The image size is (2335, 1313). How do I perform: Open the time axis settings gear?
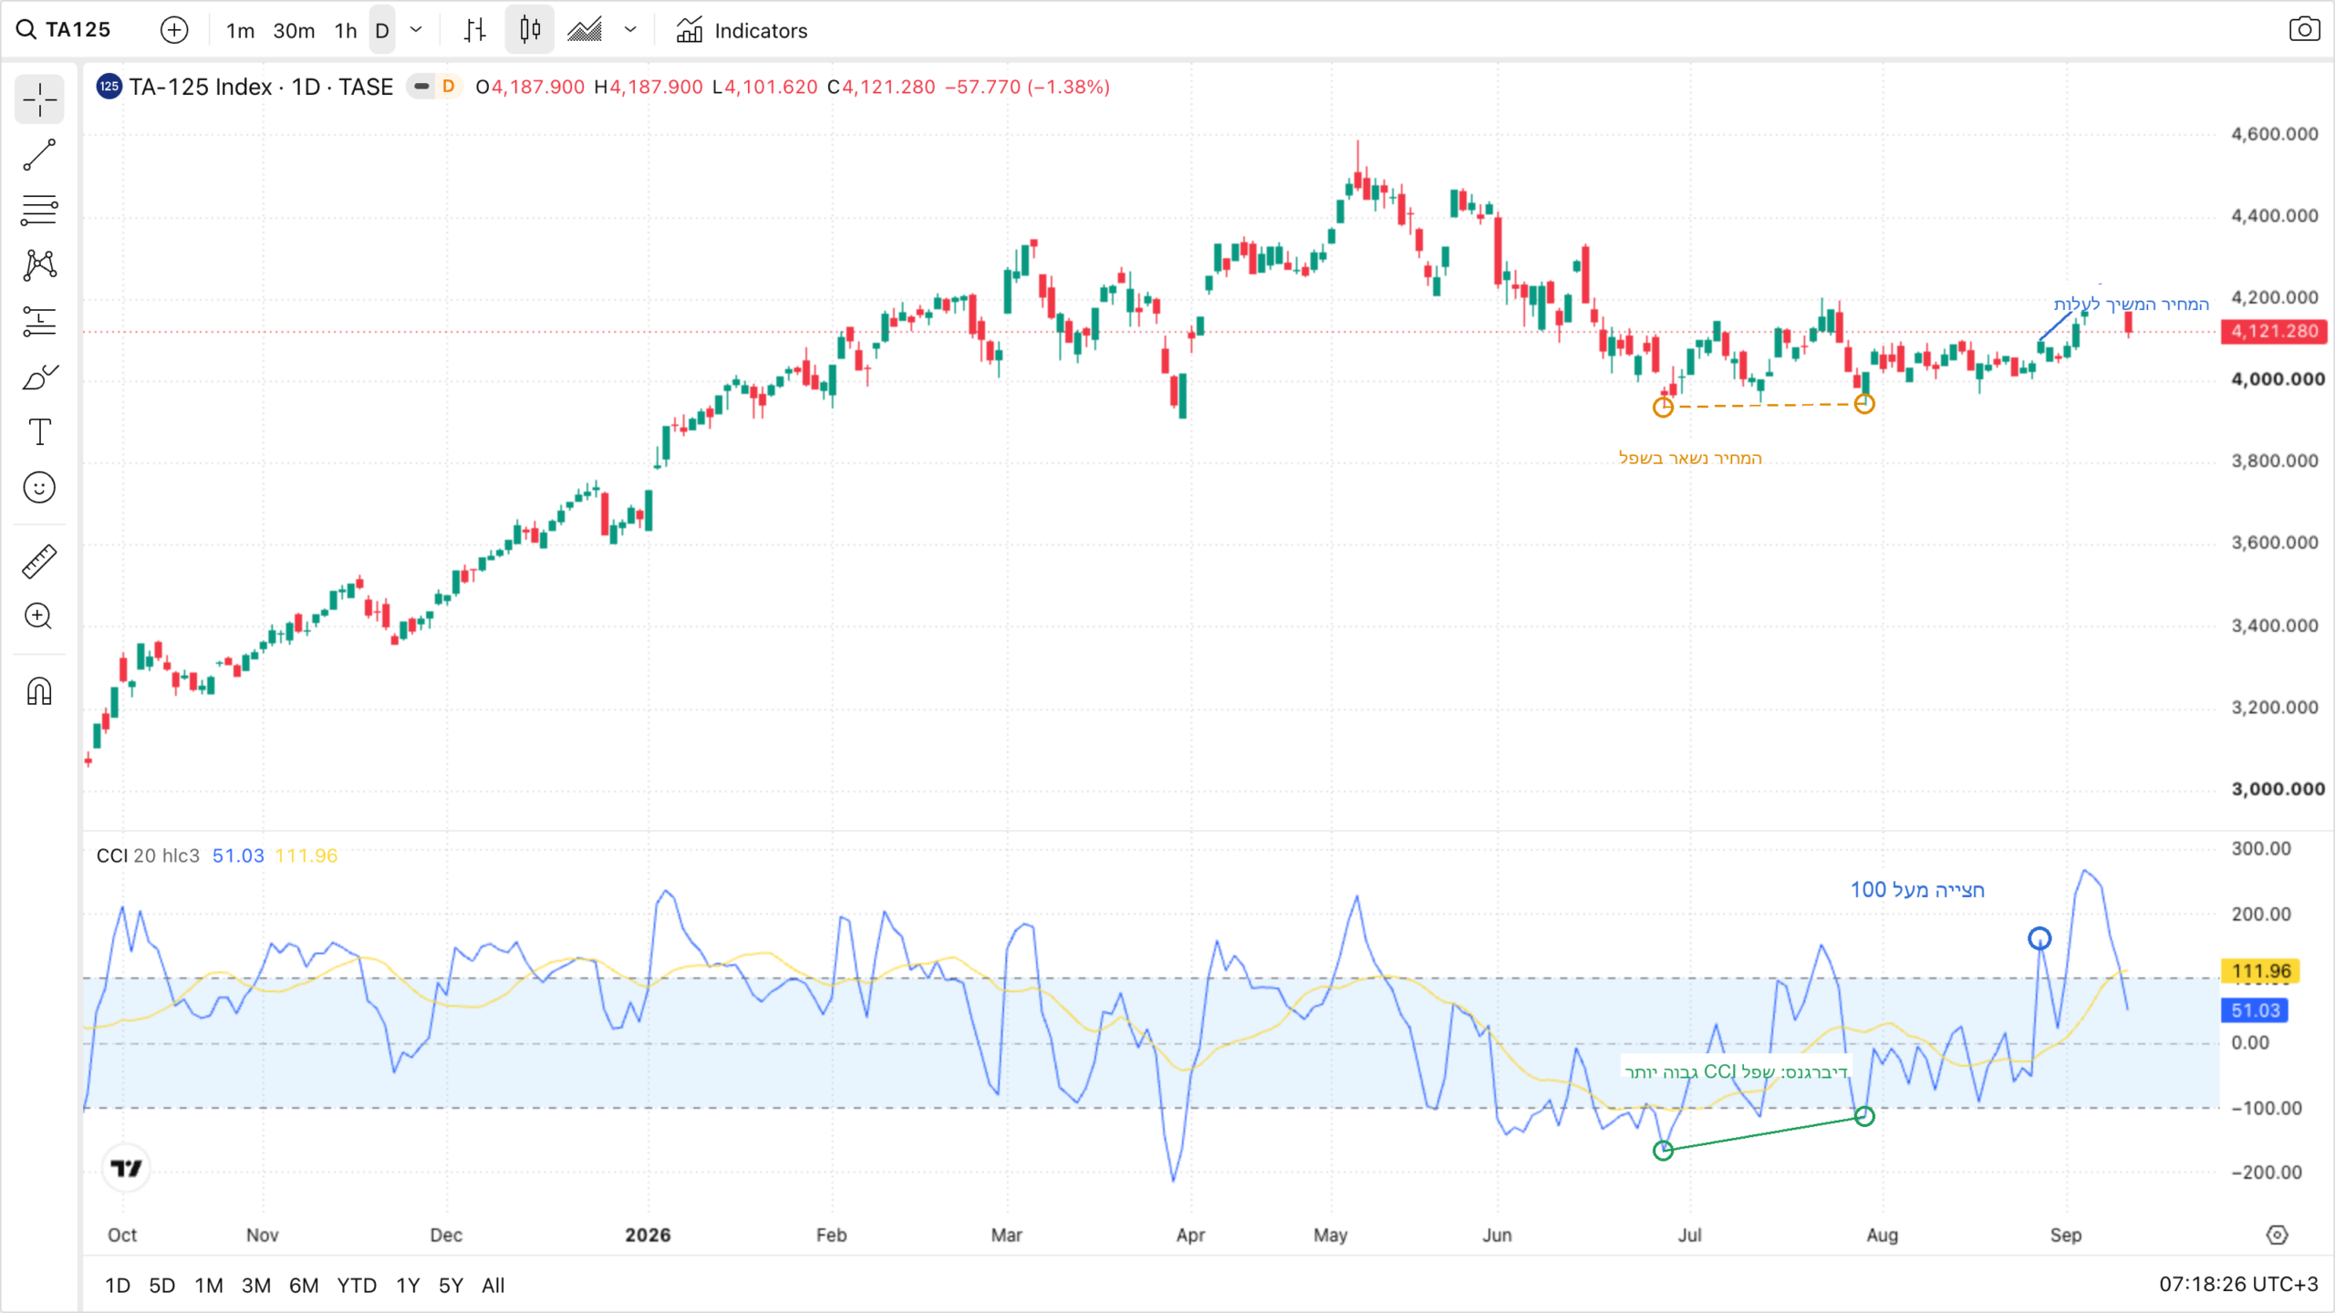tap(2278, 1235)
